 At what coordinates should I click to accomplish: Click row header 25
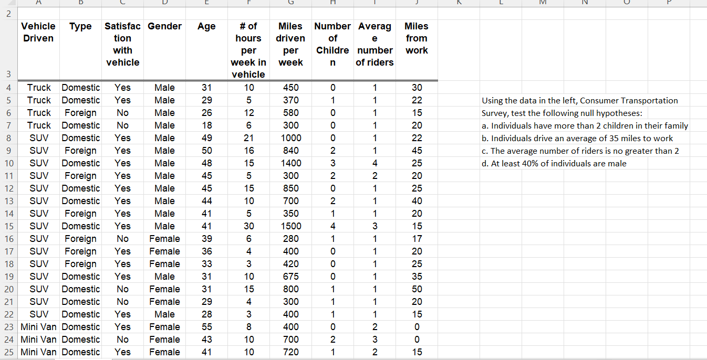coord(9,352)
